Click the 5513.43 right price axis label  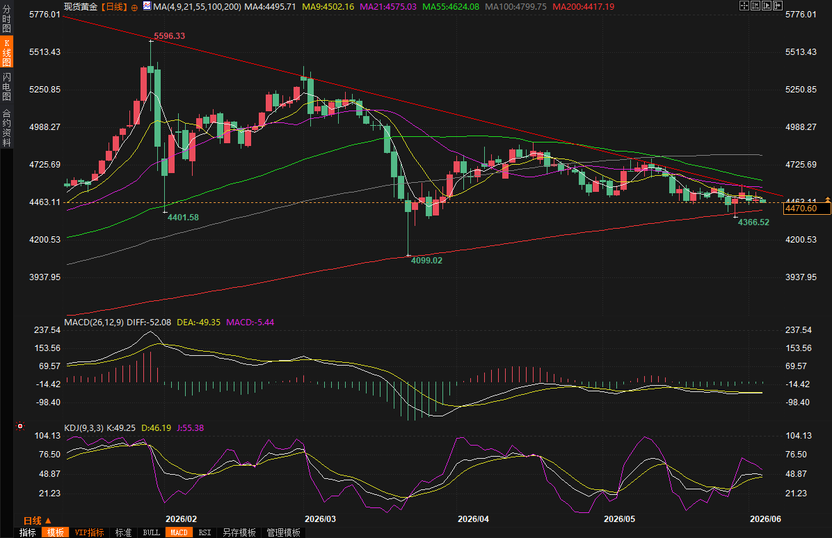coord(801,52)
